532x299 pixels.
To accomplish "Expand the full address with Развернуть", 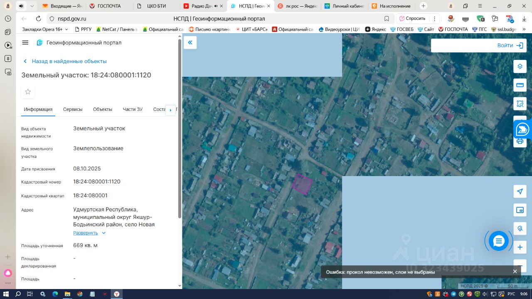I will [86, 233].
